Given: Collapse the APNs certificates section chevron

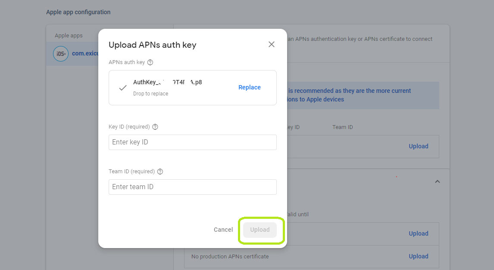Looking at the screenshot, I should point(437,181).
